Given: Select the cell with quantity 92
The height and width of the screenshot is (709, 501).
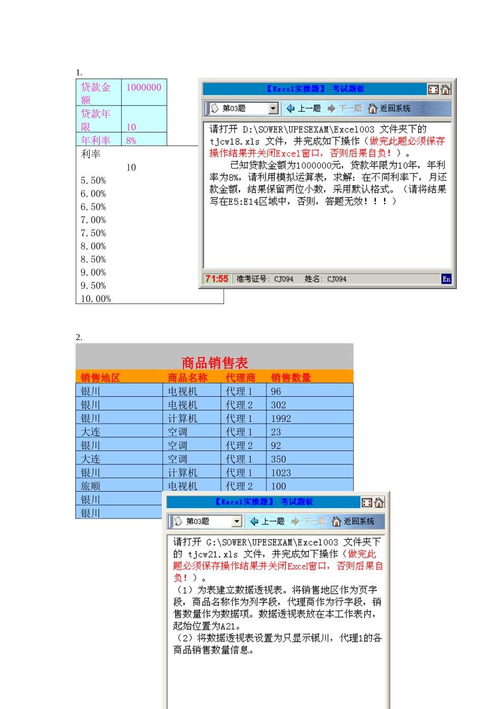Looking at the screenshot, I should (310, 445).
